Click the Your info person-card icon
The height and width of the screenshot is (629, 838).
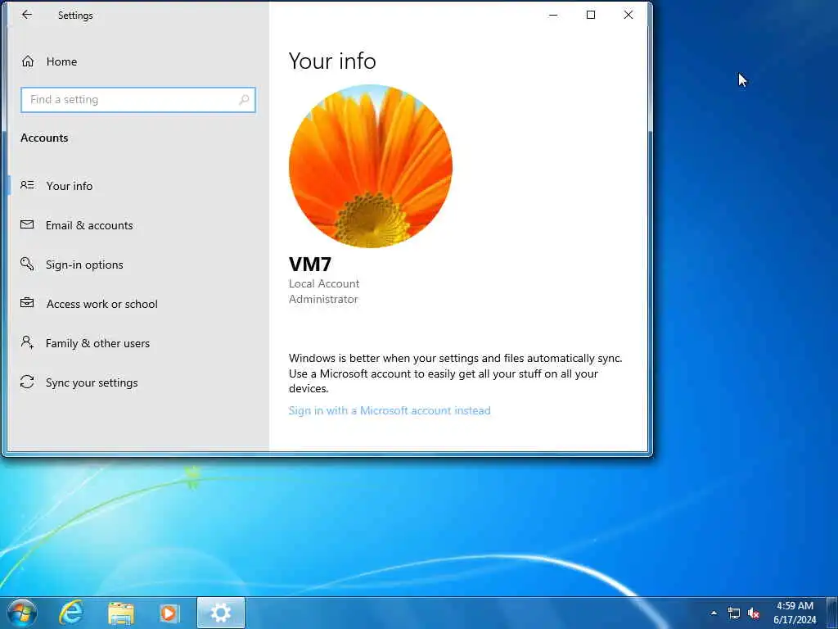pyautogui.click(x=27, y=185)
